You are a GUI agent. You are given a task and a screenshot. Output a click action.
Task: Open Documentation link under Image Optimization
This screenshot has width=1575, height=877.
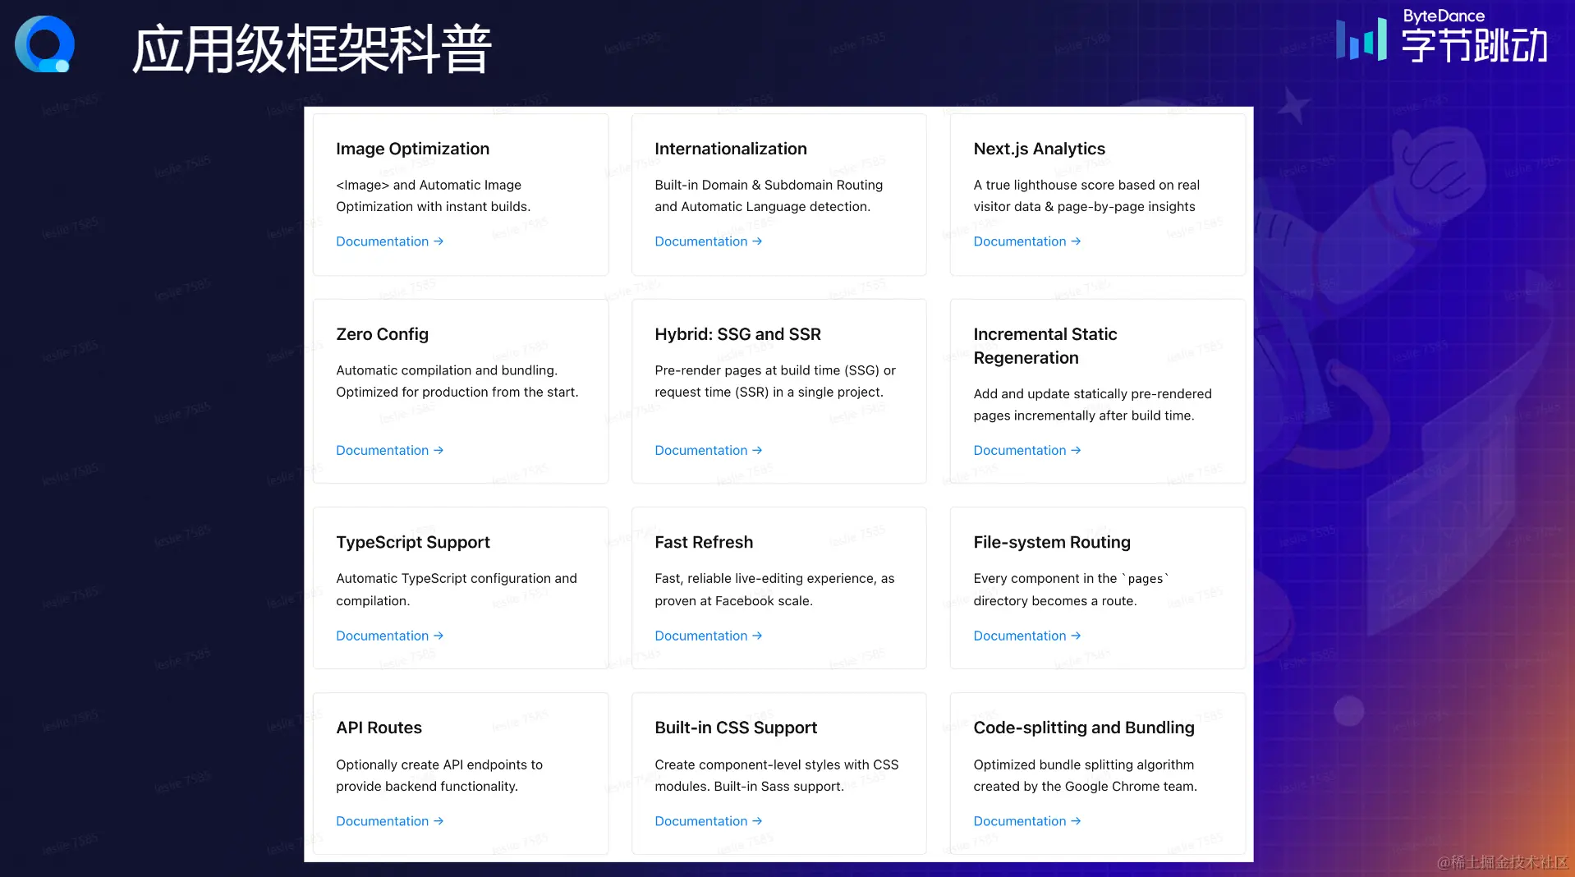(390, 241)
